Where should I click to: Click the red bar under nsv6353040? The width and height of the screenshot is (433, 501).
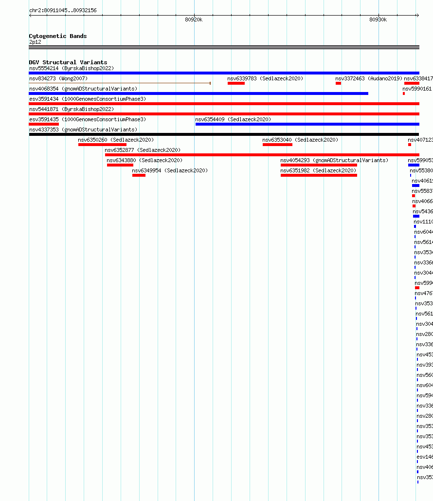click(x=277, y=145)
